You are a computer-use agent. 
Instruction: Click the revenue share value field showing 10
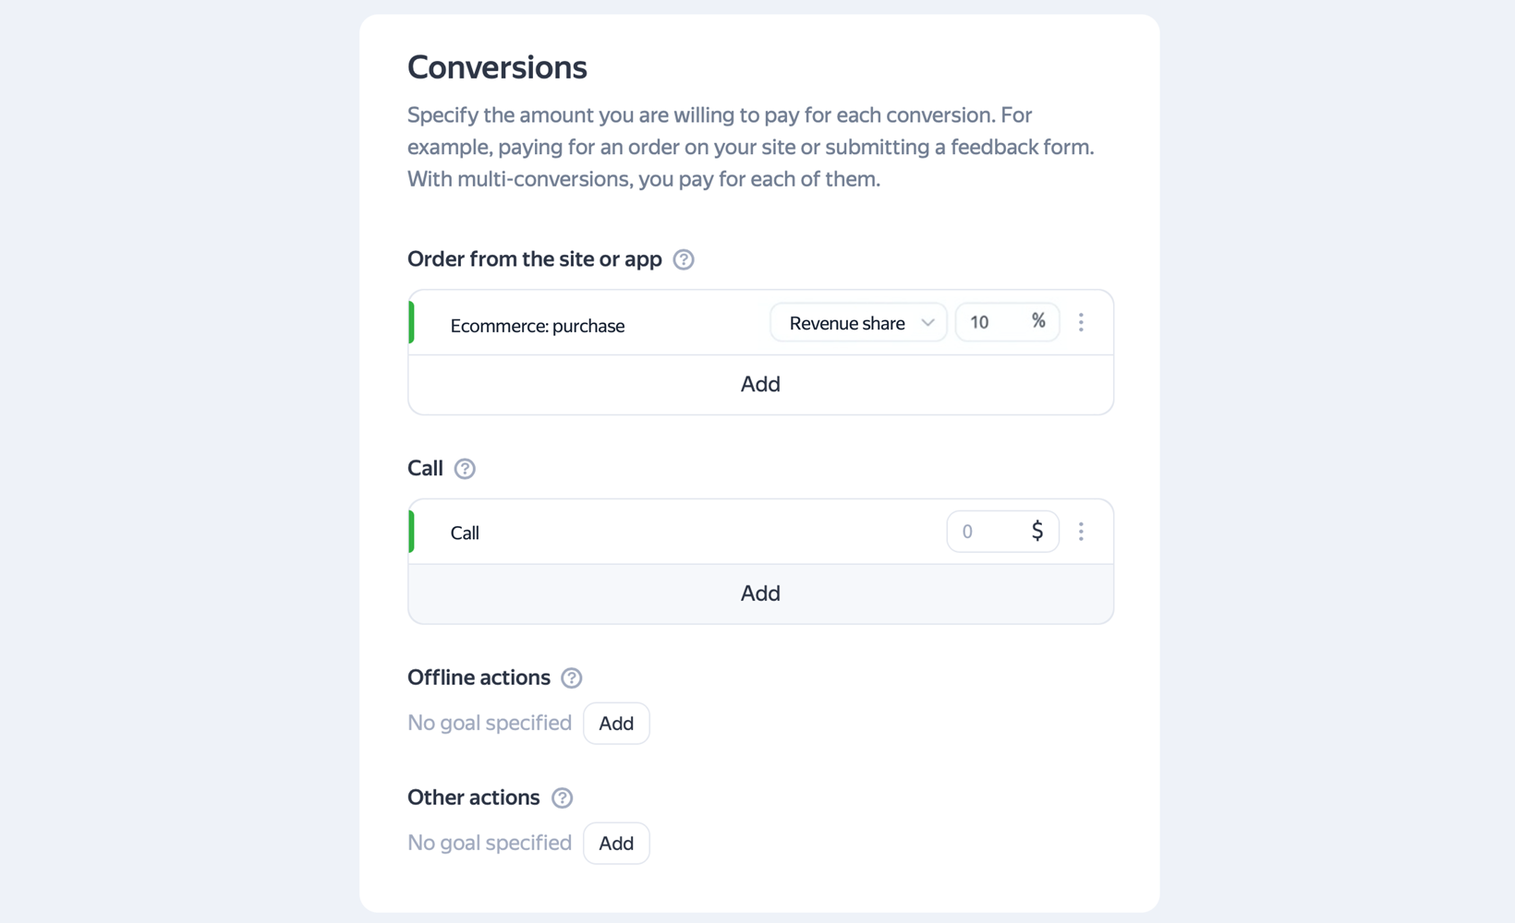point(988,322)
